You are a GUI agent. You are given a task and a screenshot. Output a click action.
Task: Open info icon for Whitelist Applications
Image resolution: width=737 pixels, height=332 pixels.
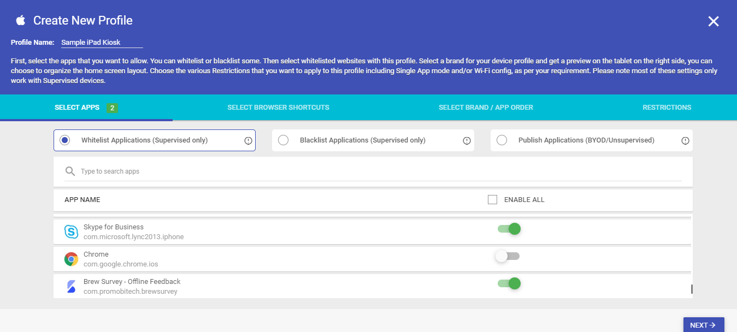click(248, 140)
